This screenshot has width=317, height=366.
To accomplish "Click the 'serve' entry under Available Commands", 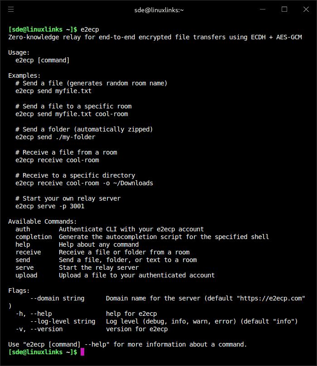I will click(24, 267).
